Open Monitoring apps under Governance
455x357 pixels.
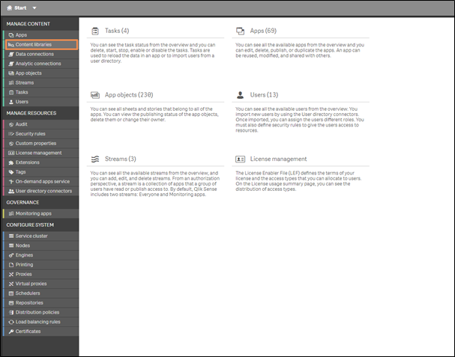(41, 213)
